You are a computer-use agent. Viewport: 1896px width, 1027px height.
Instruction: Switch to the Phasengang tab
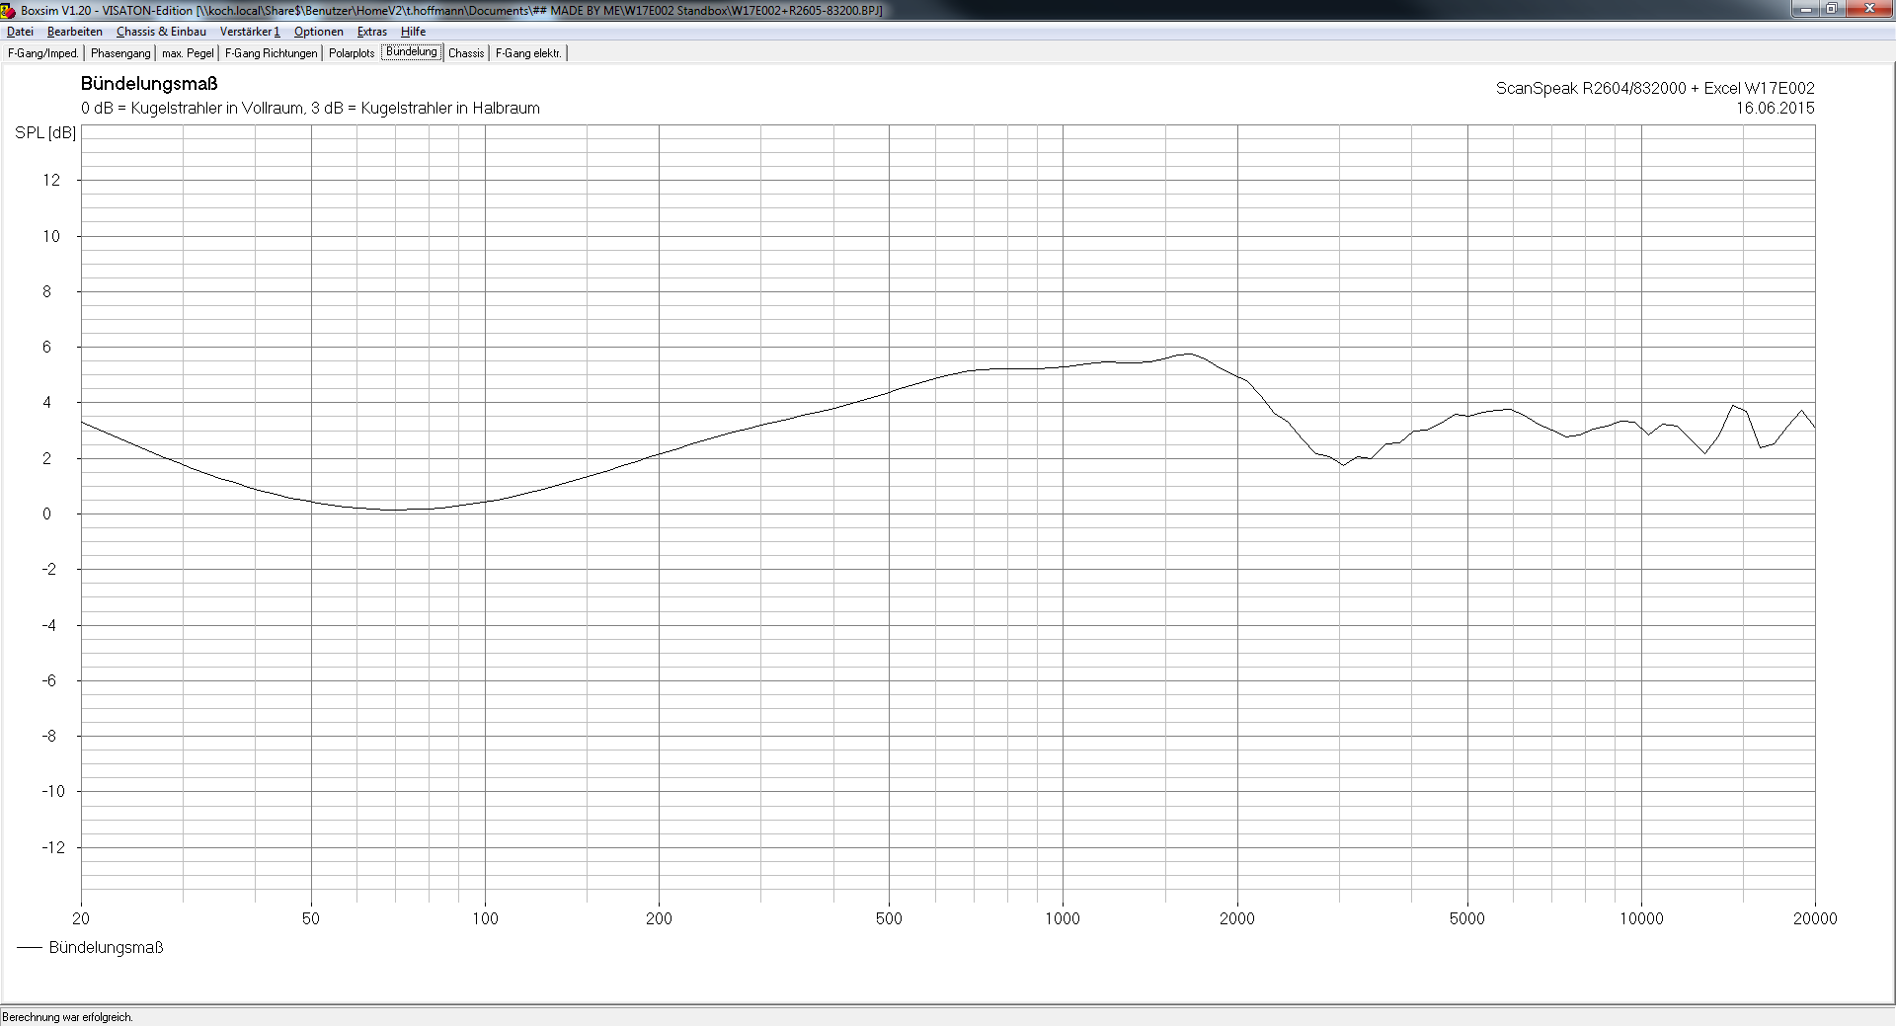tap(120, 53)
